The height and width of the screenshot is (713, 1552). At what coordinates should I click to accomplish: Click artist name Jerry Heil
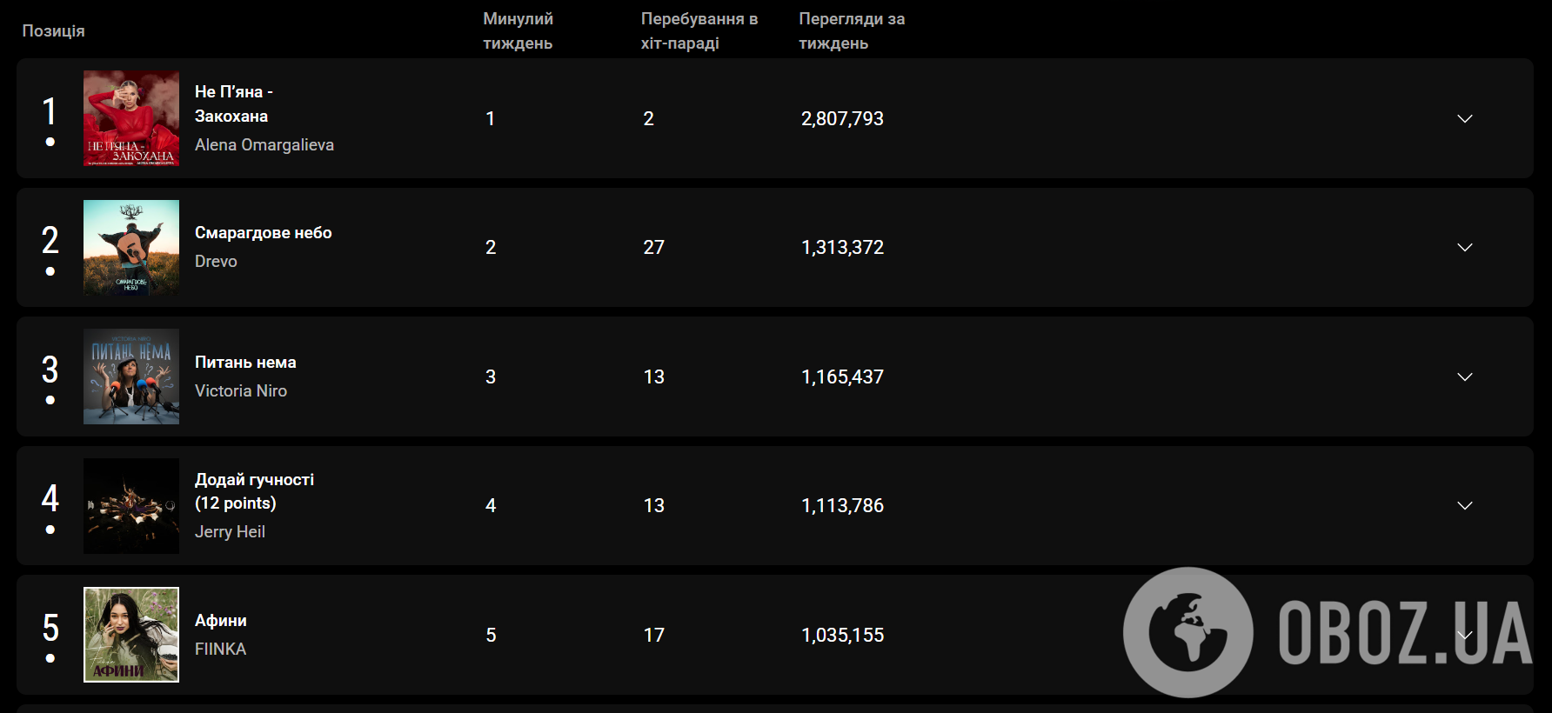[230, 532]
